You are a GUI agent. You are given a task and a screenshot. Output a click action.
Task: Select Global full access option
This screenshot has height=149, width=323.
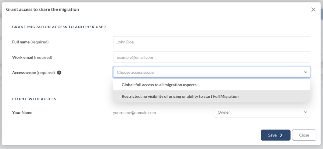[212, 85]
